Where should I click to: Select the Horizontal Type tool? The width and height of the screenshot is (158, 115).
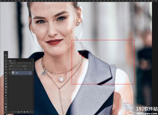click(x=6, y=98)
